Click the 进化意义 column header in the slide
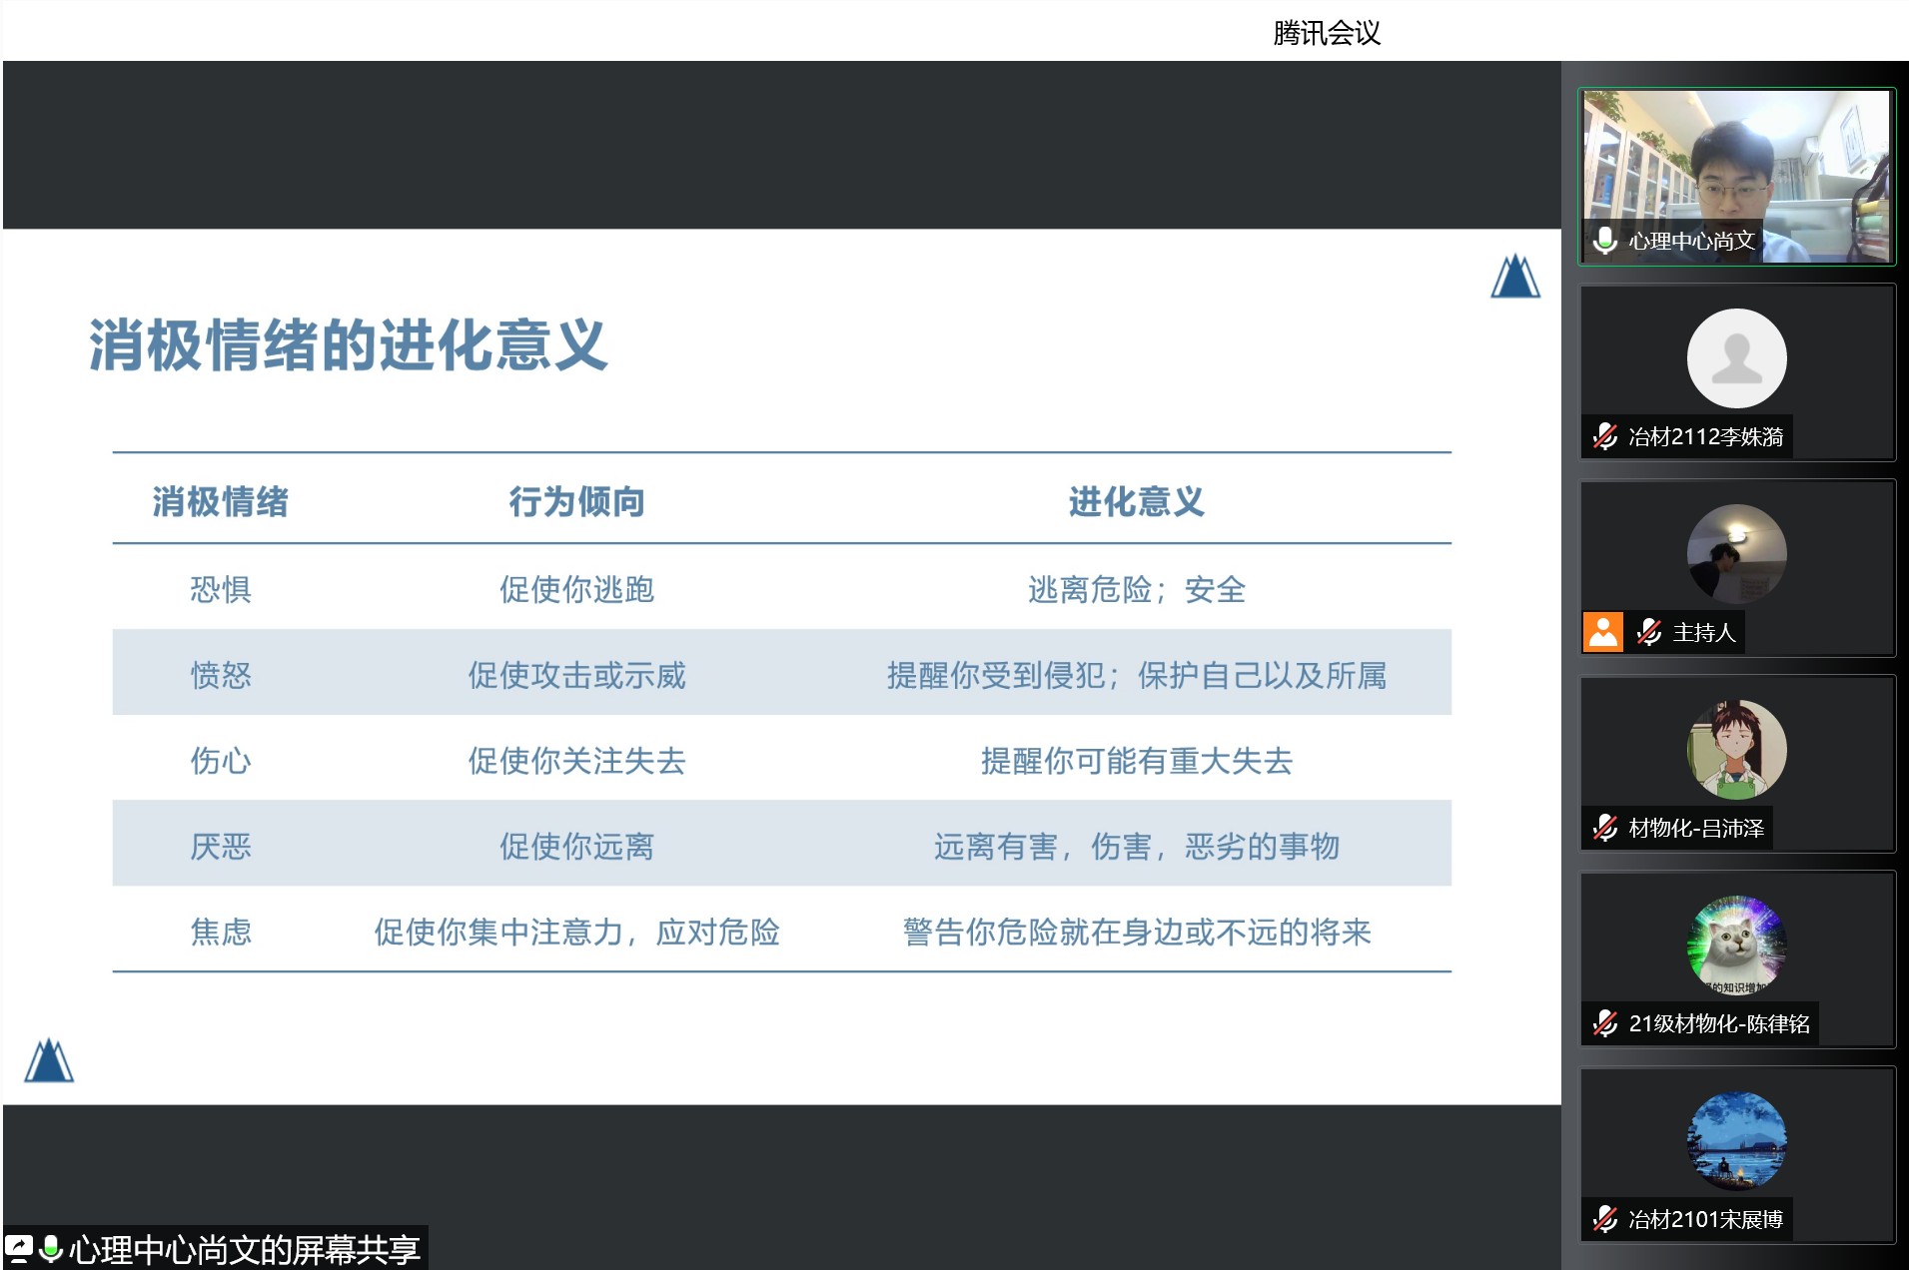This screenshot has width=1909, height=1270. (1136, 501)
